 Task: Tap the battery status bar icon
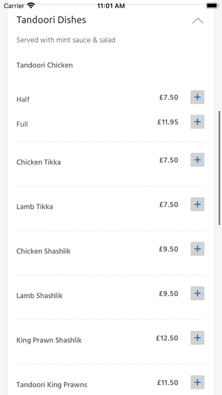(212, 6)
